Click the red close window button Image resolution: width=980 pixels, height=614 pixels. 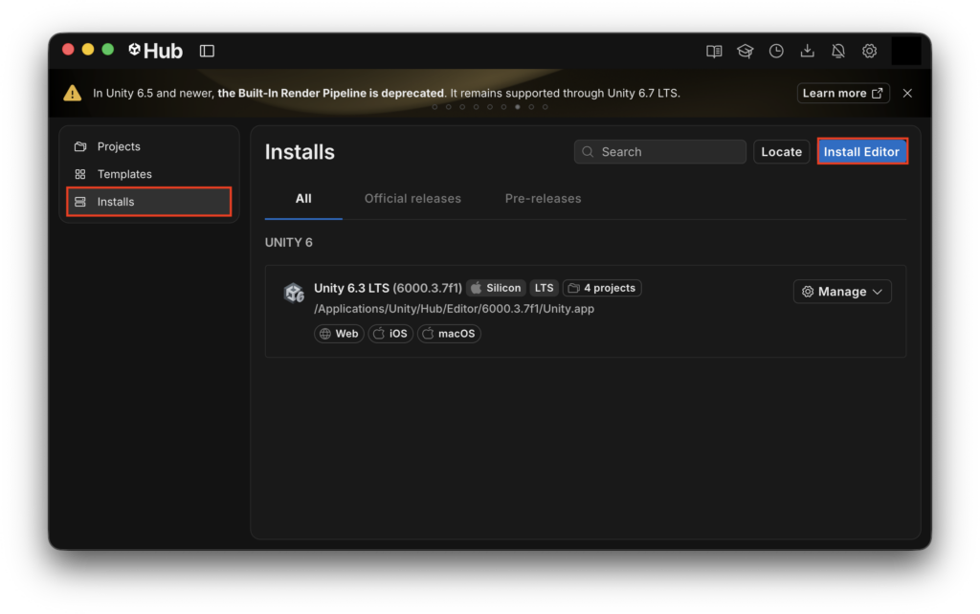(68, 50)
